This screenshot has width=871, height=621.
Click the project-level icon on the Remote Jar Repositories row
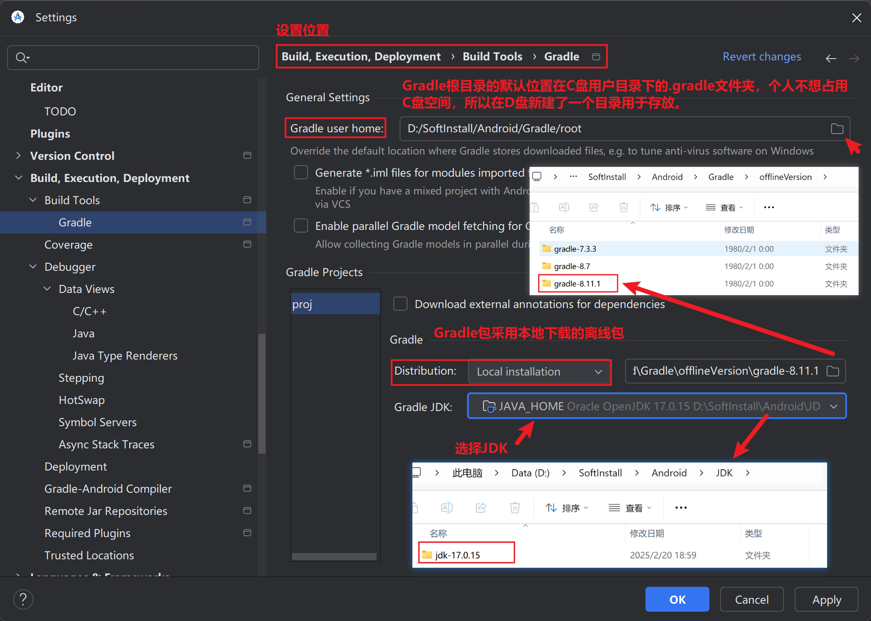(247, 510)
